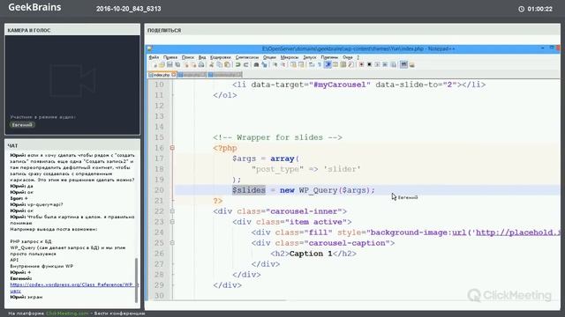This screenshot has height=317, width=565.
Task: Toggle Show All Characters icon
Action: click(x=320, y=64)
